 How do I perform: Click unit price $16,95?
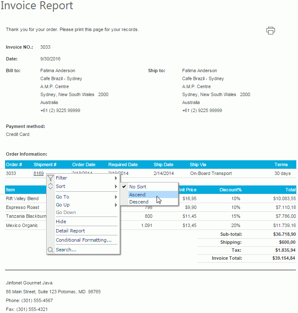point(189,198)
